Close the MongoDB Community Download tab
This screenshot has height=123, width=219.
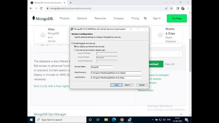pyautogui.click(x=65, y=3)
